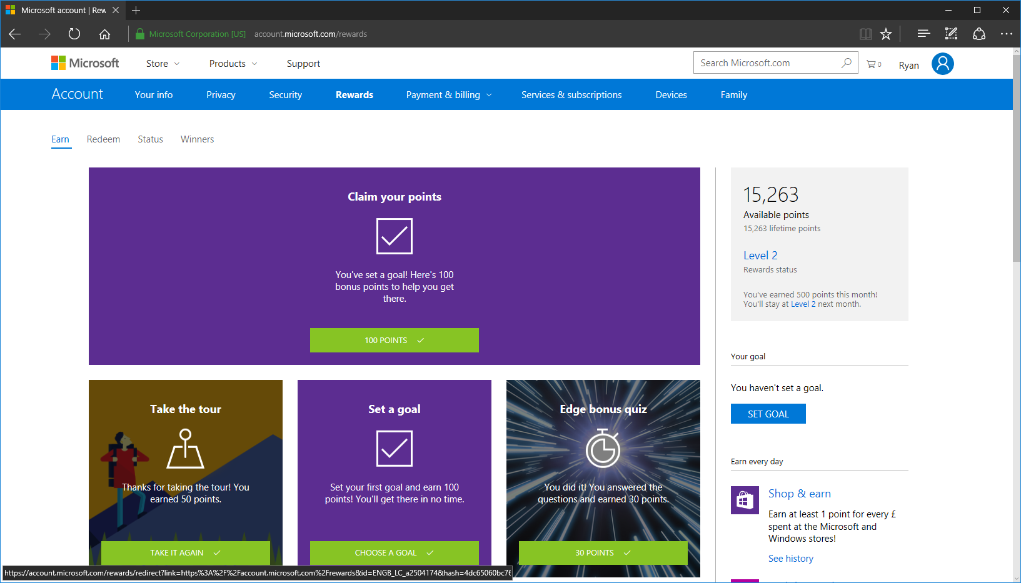Open Edge More actions ellipsis
The height and width of the screenshot is (583, 1021).
tap(1006, 34)
